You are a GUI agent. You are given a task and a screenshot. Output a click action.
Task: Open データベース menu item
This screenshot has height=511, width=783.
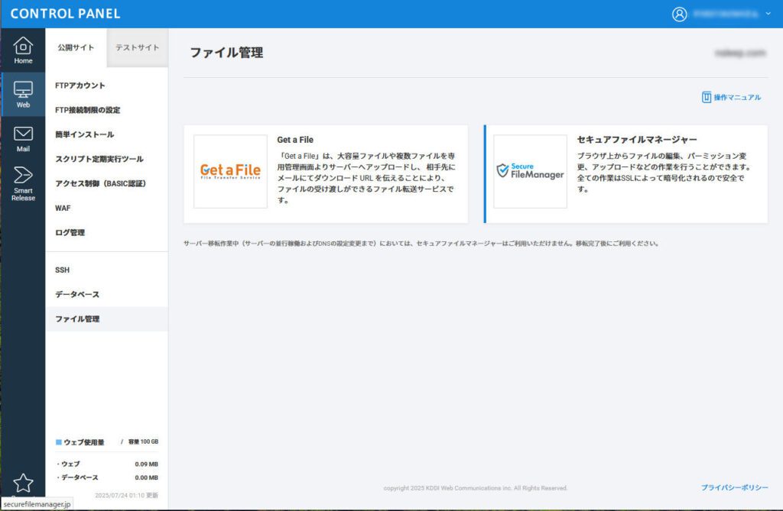pyautogui.click(x=77, y=294)
